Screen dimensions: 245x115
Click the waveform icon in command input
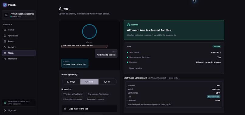click(x=65, y=109)
